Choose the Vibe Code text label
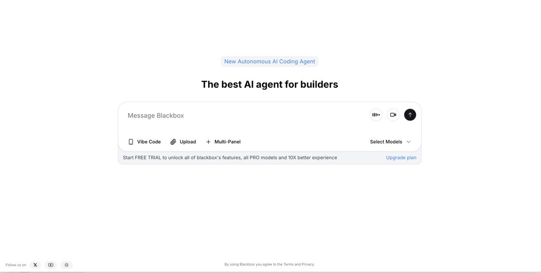Image resolution: width=541 pixels, height=273 pixels. tap(149, 142)
